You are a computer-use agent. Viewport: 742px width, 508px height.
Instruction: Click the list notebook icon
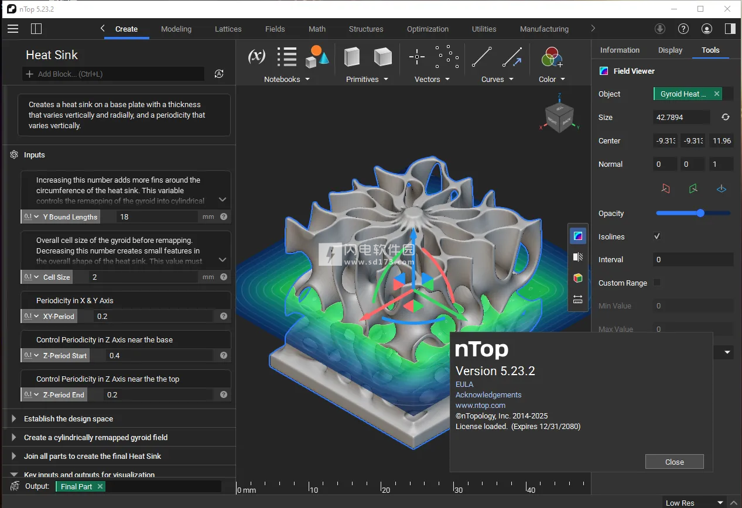[x=287, y=57]
